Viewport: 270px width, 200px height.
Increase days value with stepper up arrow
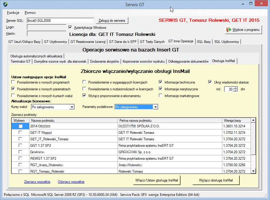click(x=236, y=88)
